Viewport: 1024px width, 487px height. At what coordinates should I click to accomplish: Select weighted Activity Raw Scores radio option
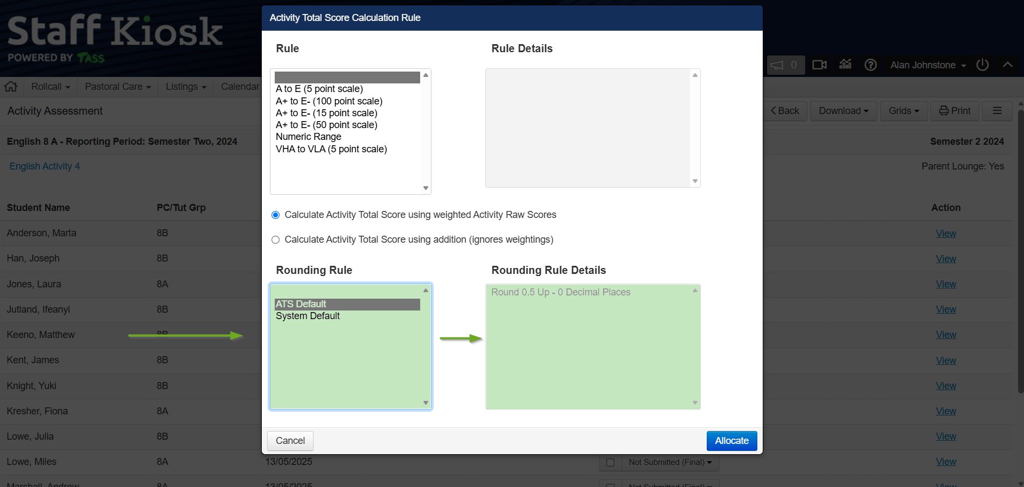tap(275, 215)
